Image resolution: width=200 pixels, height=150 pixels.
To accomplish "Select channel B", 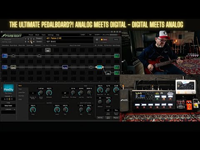I will coord(7,99).
